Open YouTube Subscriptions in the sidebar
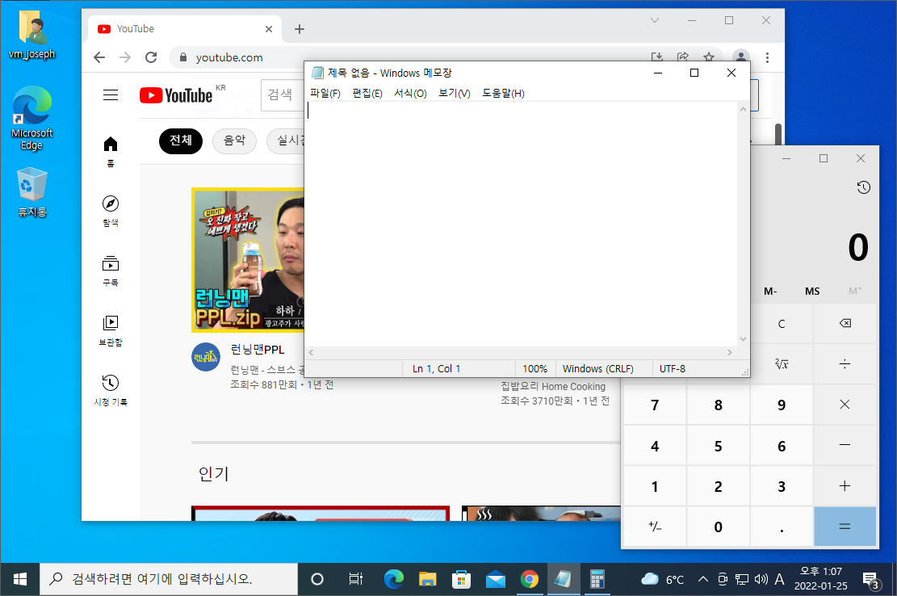The image size is (897, 596). click(x=111, y=271)
